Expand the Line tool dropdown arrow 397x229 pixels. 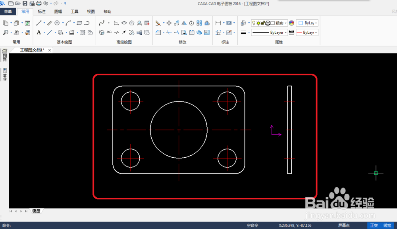pyautogui.click(x=44, y=23)
